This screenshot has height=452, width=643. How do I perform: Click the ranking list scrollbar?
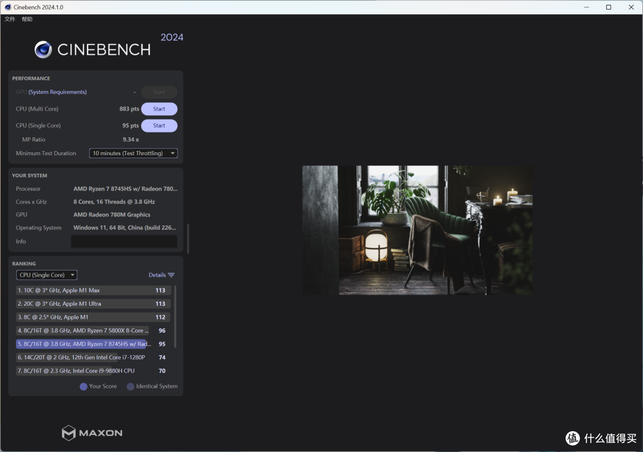176,317
